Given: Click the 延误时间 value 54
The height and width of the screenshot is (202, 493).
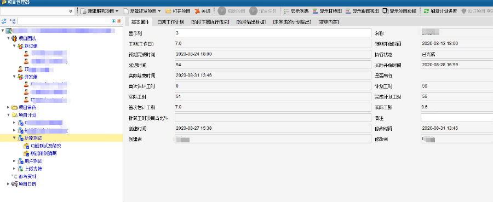Looking at the screenshot, I should click(x=178, y=65).
